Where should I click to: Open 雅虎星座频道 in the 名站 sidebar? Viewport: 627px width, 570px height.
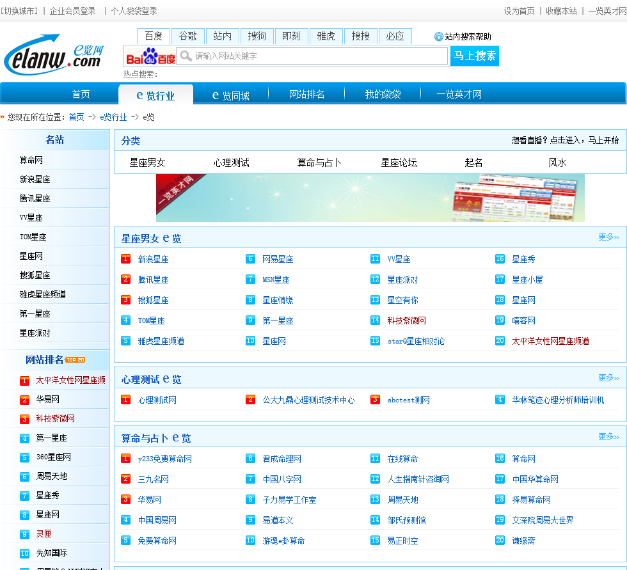coord(43,294)
